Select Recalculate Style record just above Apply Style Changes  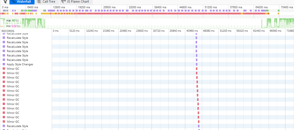[x=17, y=60]
